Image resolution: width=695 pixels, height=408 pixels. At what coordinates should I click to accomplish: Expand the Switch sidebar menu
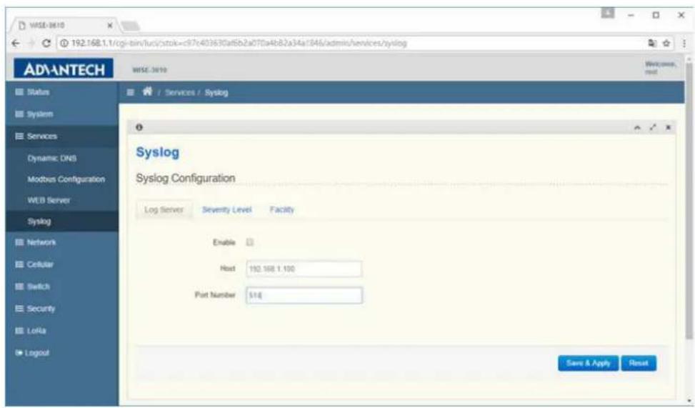[62, 287]
